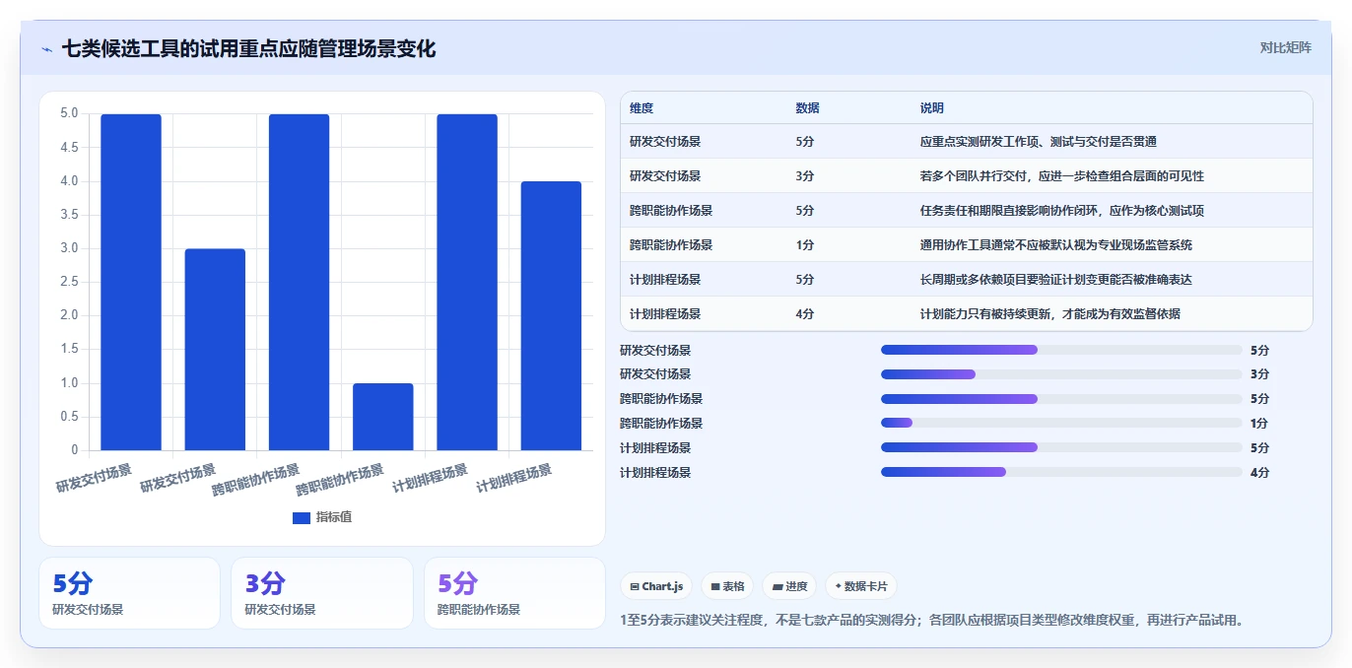1352x668 pixels.
Task: Click the 研发交付场景 progress bar showing 5分
Action: [x=1061, y=350]
